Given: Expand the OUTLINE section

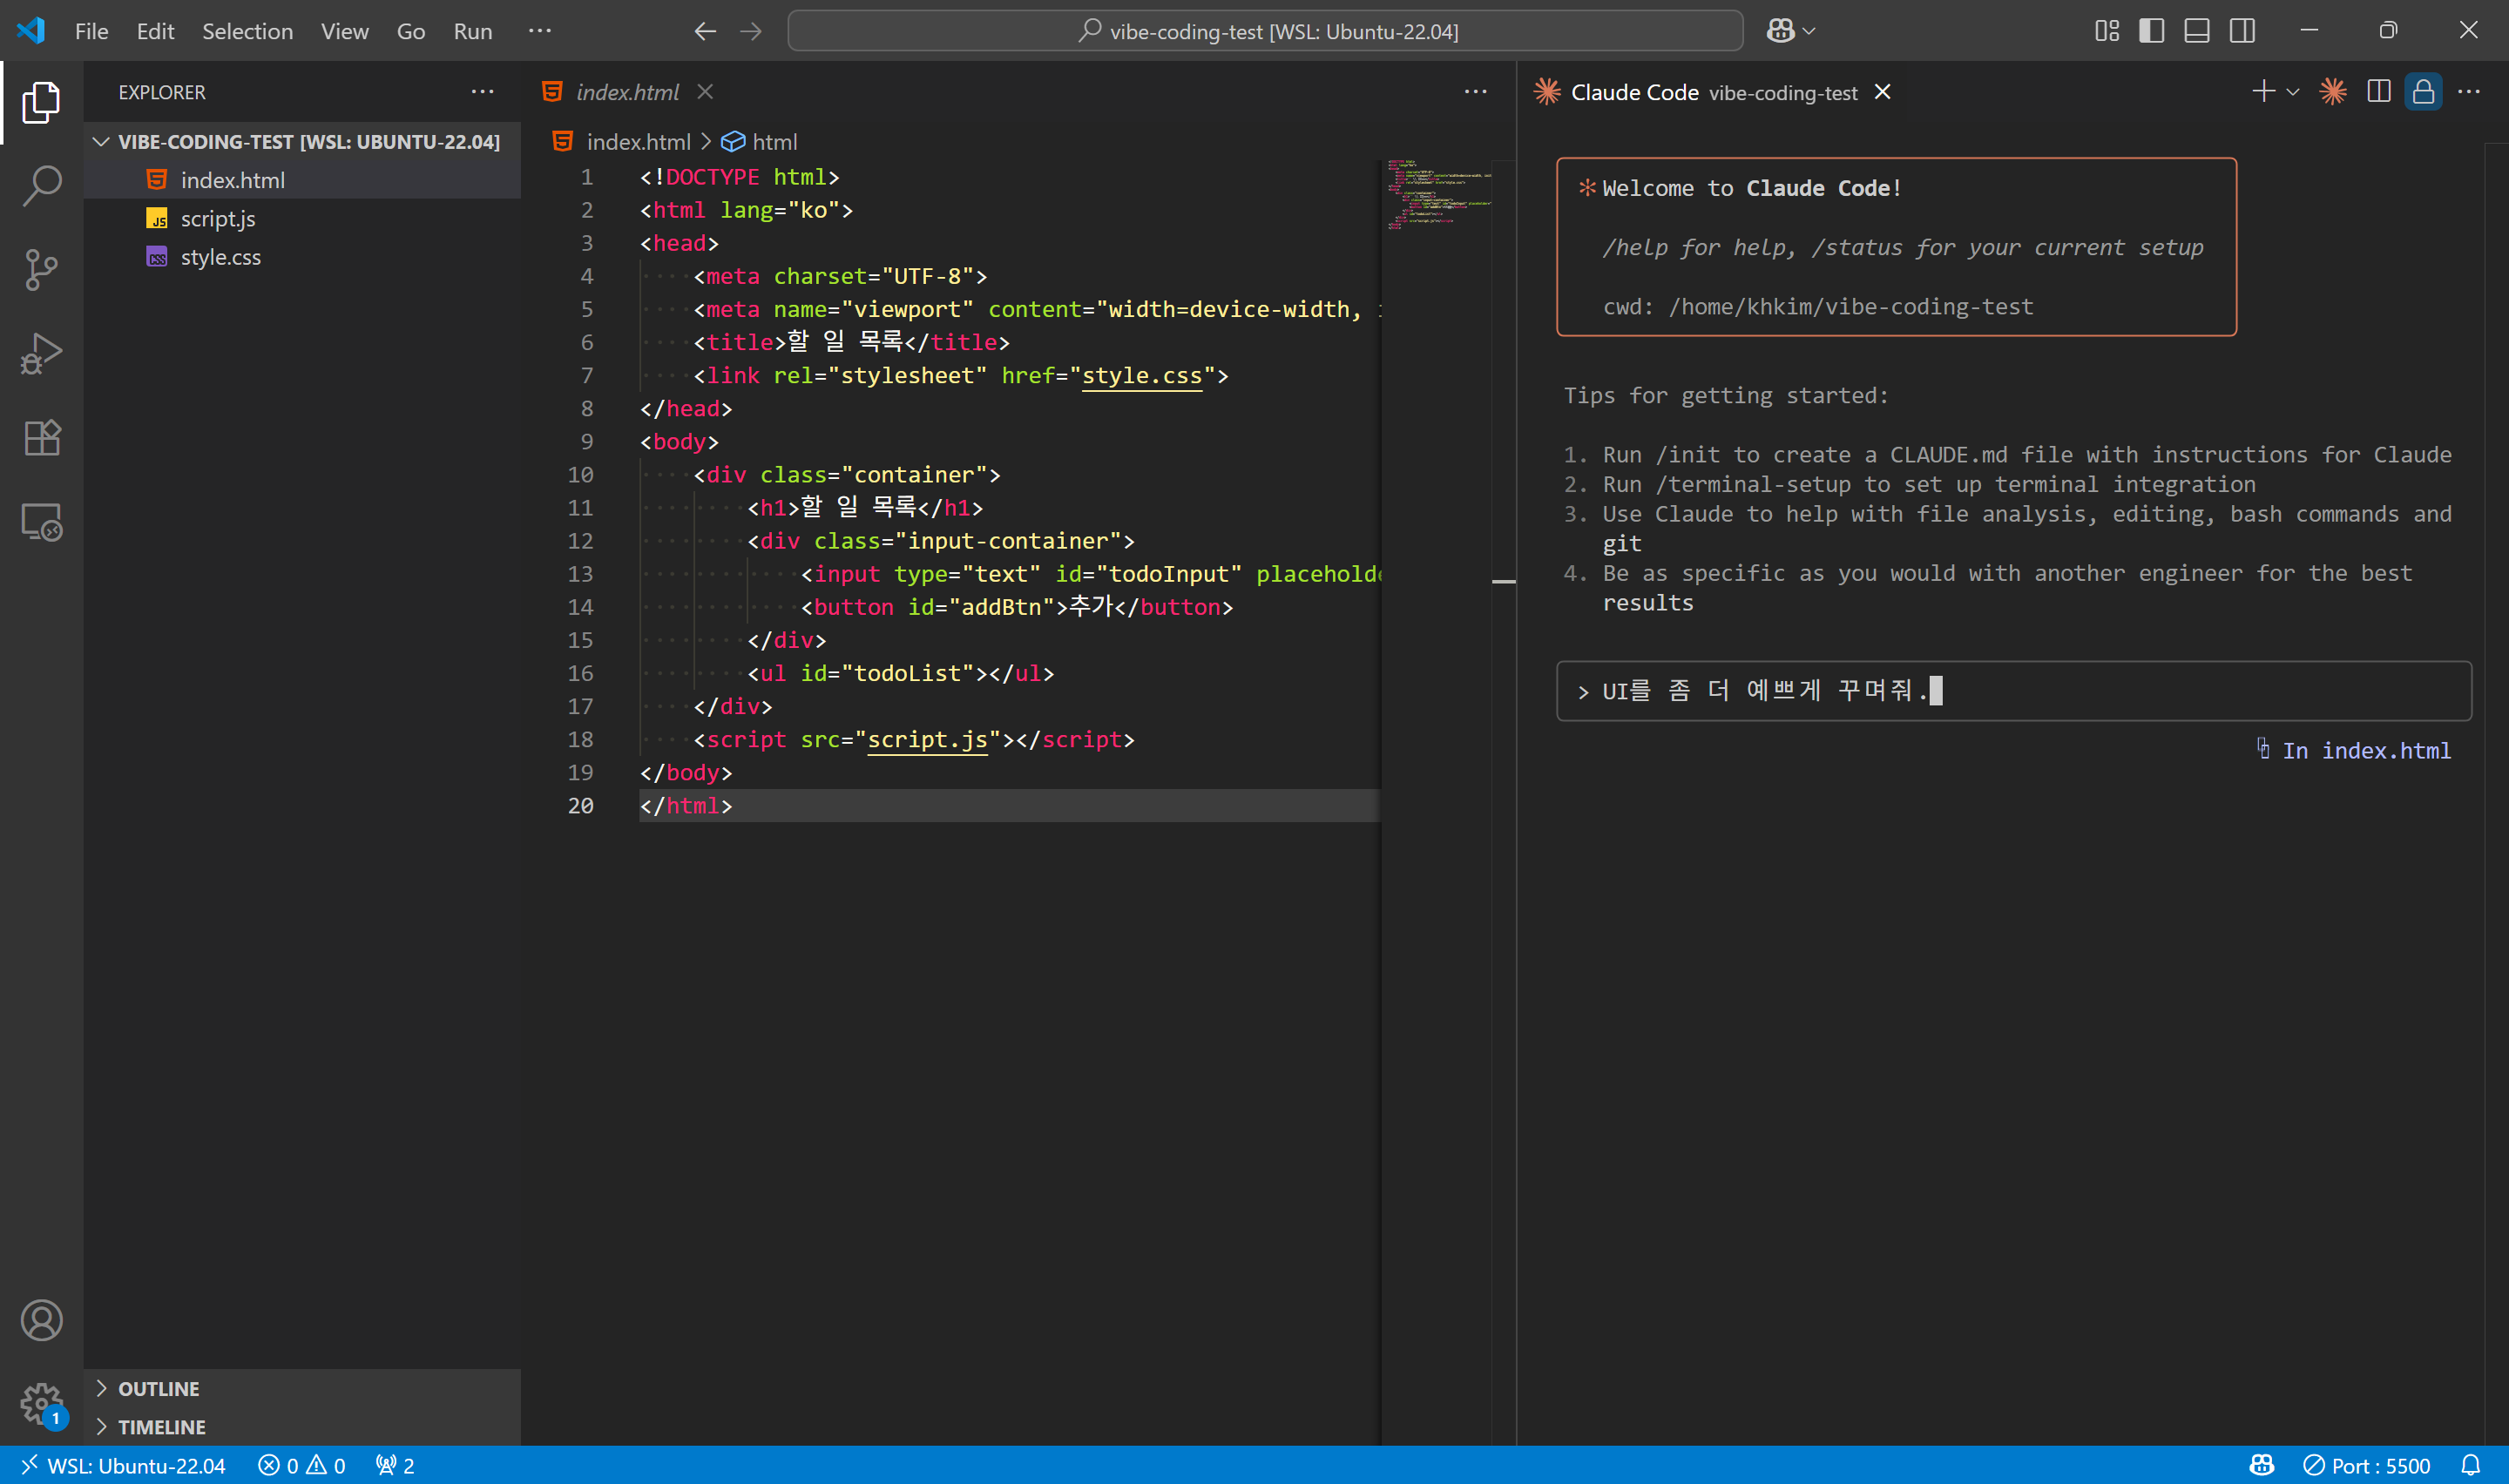Looking at the screenshot, I should 158,1388.
